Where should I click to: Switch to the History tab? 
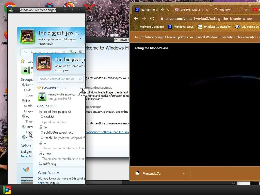click(x=224, y=10)
